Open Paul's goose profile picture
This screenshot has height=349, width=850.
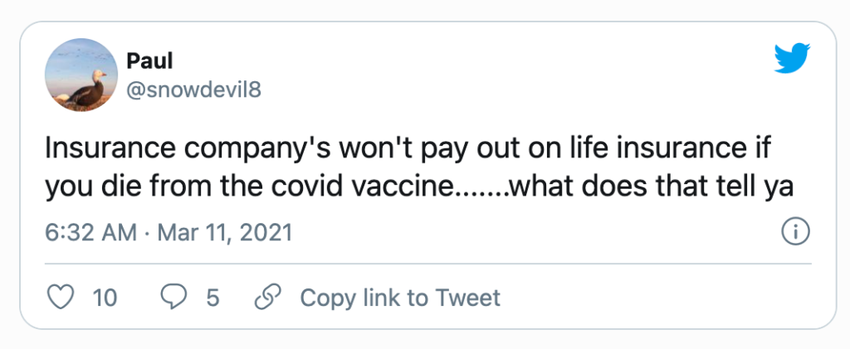(x=81, y=75)
